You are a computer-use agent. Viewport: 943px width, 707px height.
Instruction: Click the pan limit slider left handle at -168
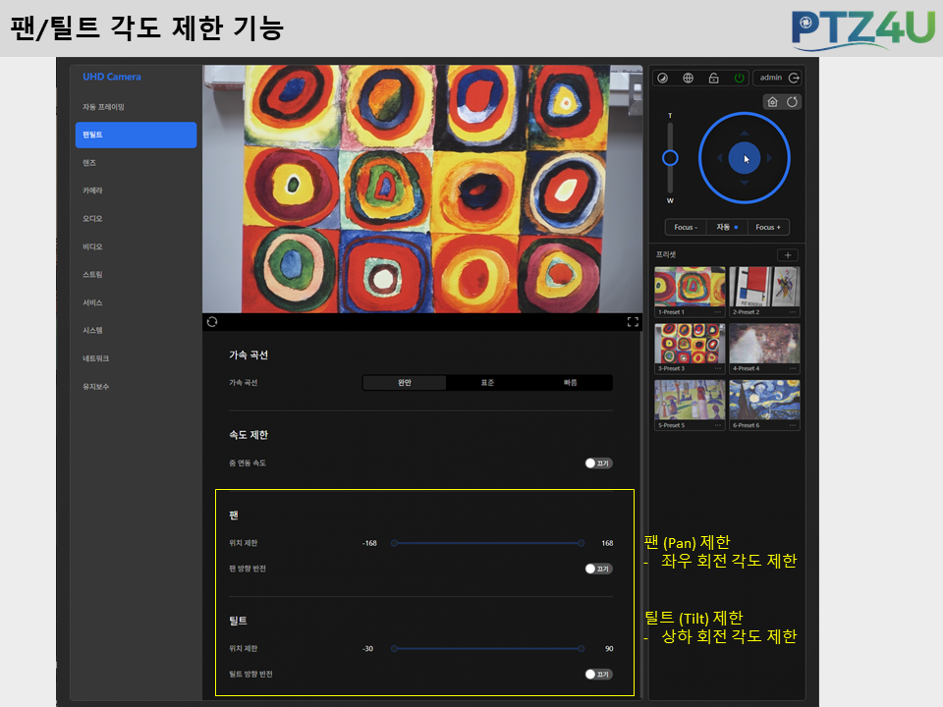tap(394, 543)
